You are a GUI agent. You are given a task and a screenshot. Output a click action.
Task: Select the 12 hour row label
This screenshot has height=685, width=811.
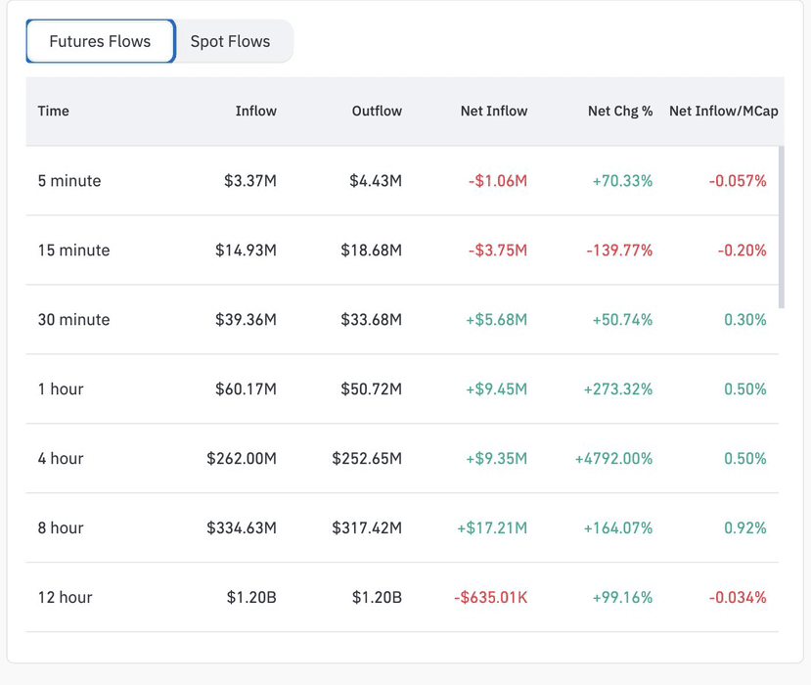tap(65, 598)
